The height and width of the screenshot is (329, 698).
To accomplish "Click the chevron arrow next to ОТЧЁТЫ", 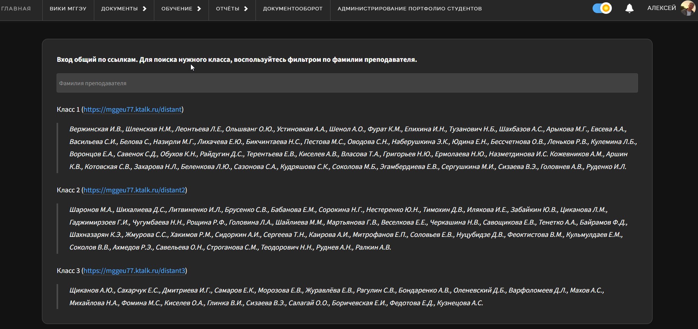I will click(246, 8).
